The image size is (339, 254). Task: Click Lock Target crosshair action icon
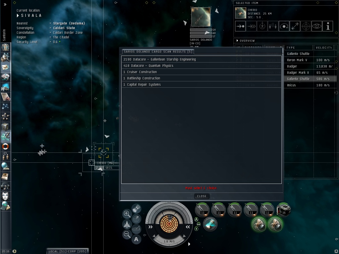click(306, 26)
